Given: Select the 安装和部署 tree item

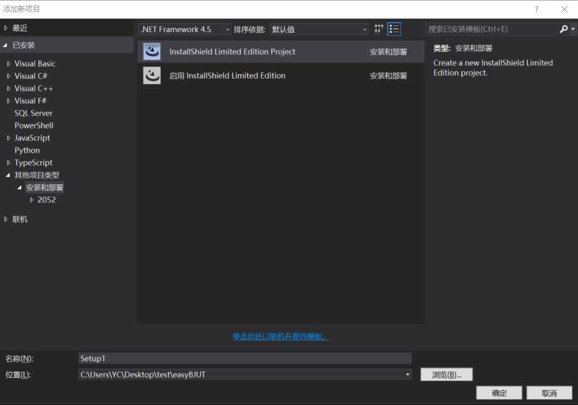Looking at the screenshot, I should (45, 187).
